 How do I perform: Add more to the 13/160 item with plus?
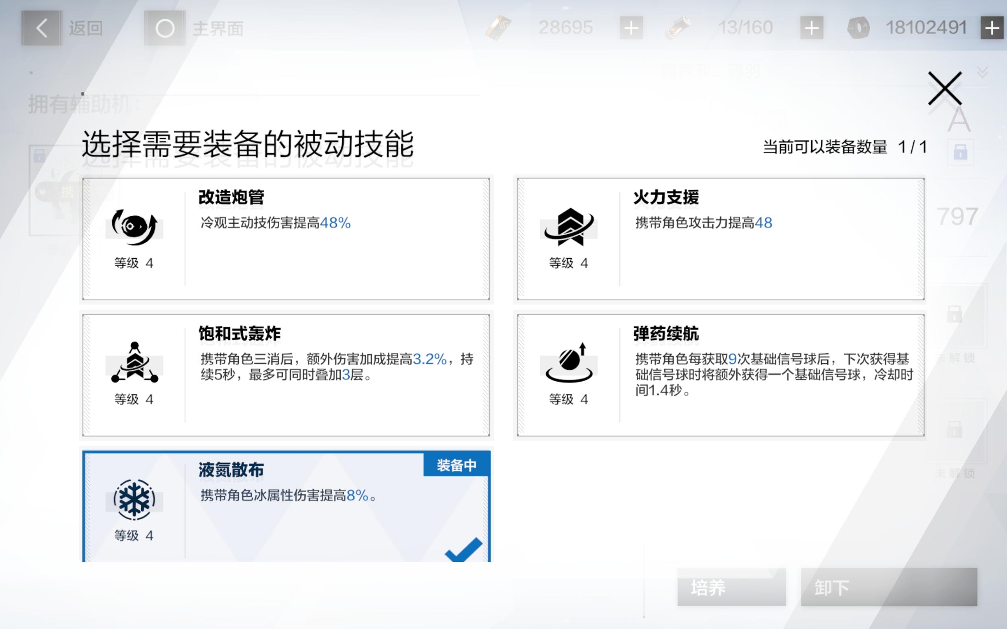pos(812,28)
